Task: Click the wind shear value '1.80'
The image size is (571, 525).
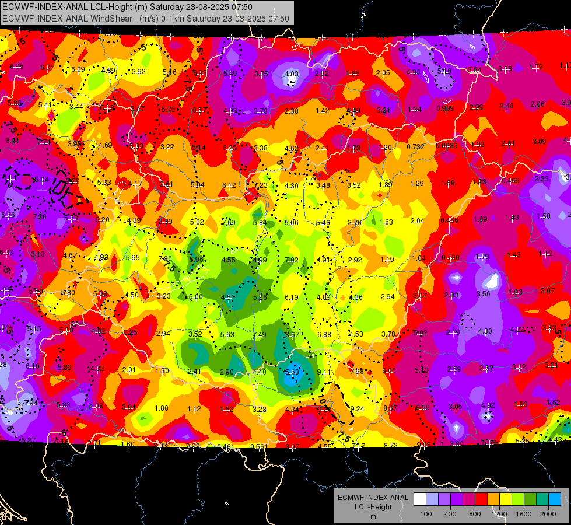Action: pos(162,408)
